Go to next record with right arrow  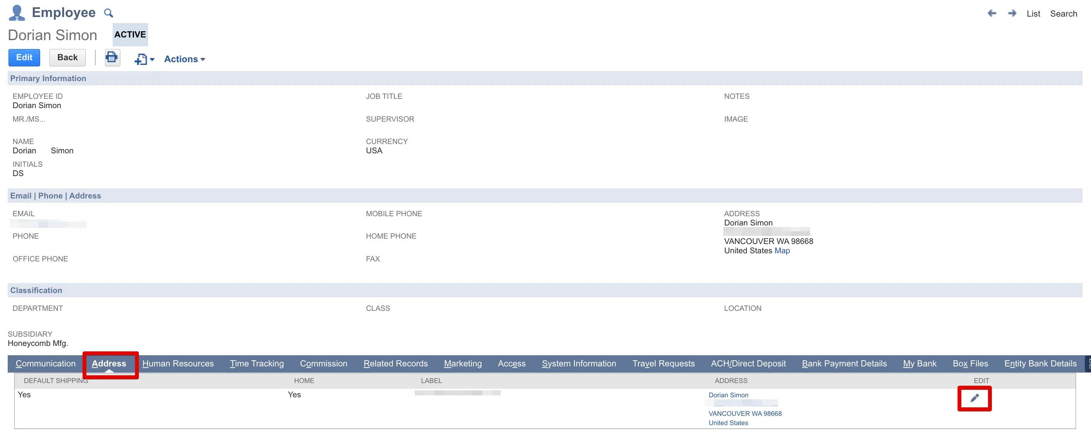click(x=1012, y=14)
